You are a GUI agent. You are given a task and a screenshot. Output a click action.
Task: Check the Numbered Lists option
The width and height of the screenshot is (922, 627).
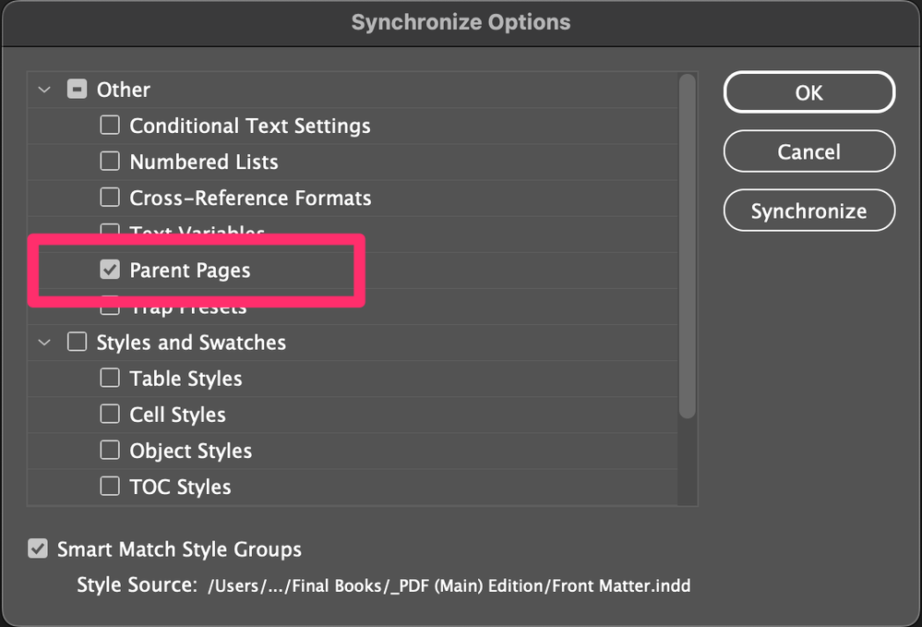pyautogui.click(x=110, y=162)
